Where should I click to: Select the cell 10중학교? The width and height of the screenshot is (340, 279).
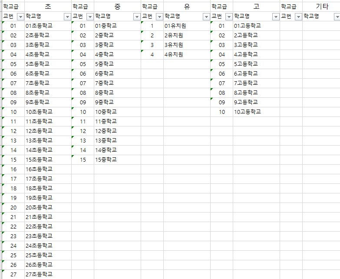pyautogui.click(x=117, y=112)
